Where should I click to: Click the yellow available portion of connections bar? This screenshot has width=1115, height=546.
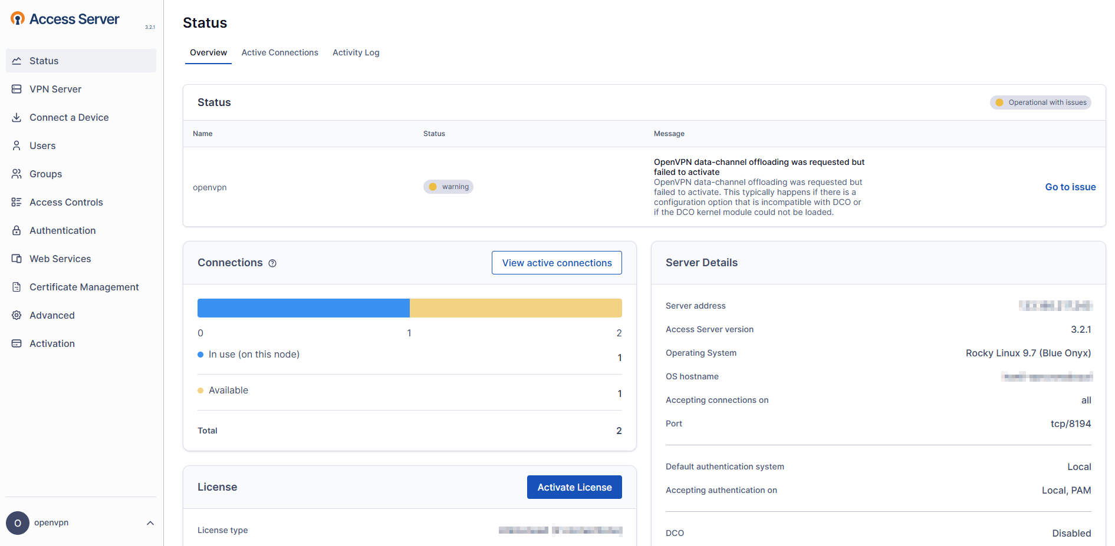516,308
